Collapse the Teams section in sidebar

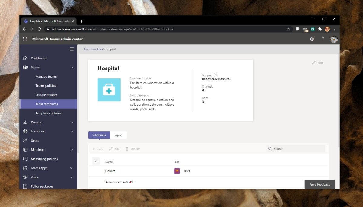(72, 67)
